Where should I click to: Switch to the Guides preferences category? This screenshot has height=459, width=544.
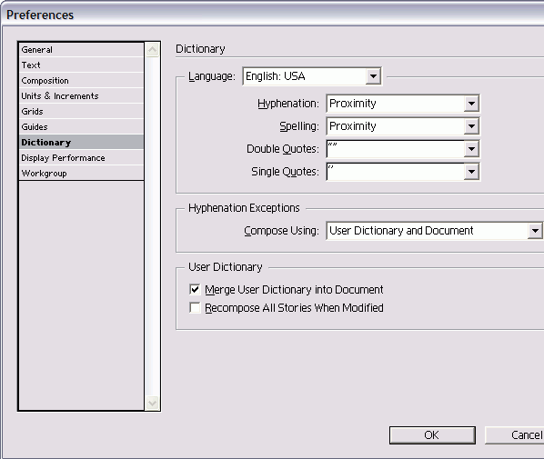pos(82,127)
